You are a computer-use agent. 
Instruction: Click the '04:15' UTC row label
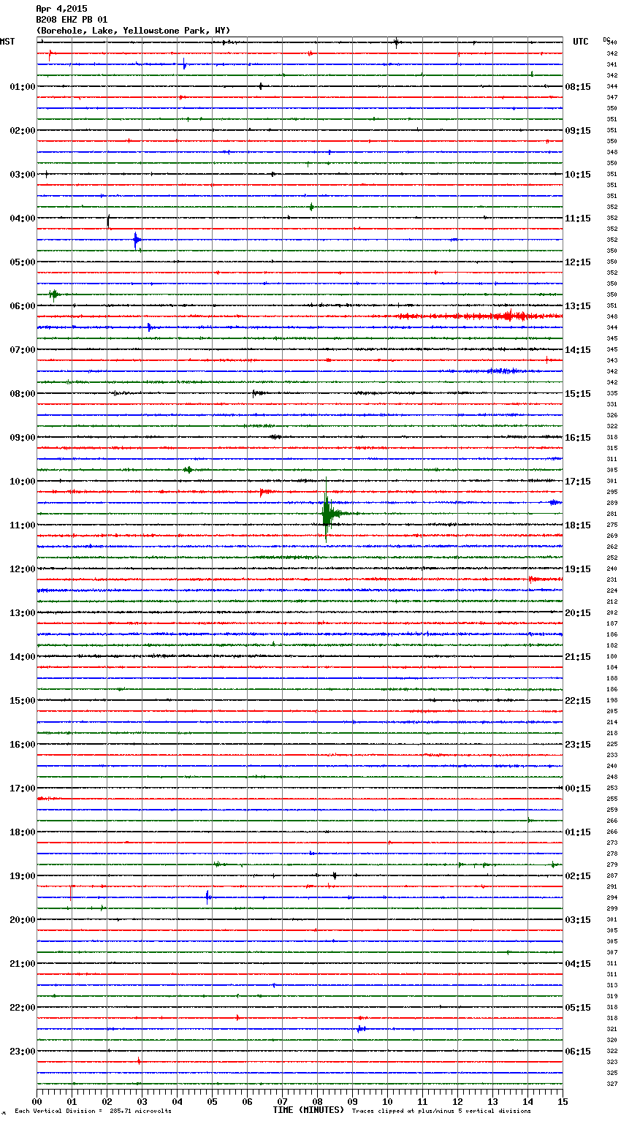[578, 964]
